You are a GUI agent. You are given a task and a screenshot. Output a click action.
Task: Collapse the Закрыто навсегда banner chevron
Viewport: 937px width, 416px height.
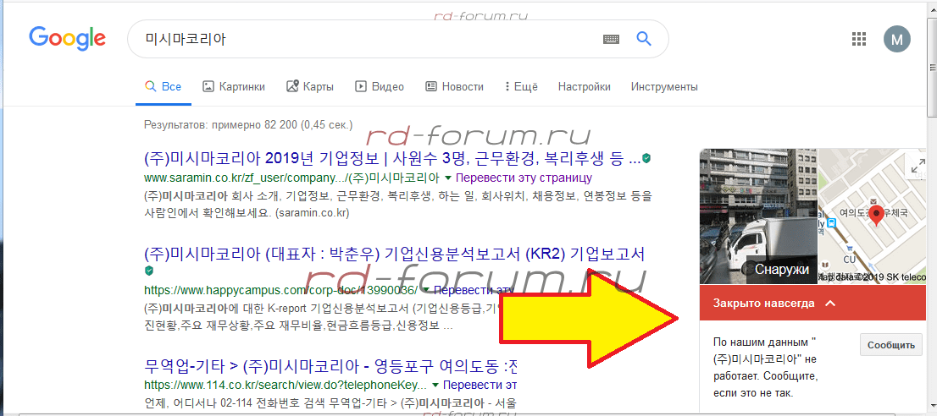coord(830,303)
